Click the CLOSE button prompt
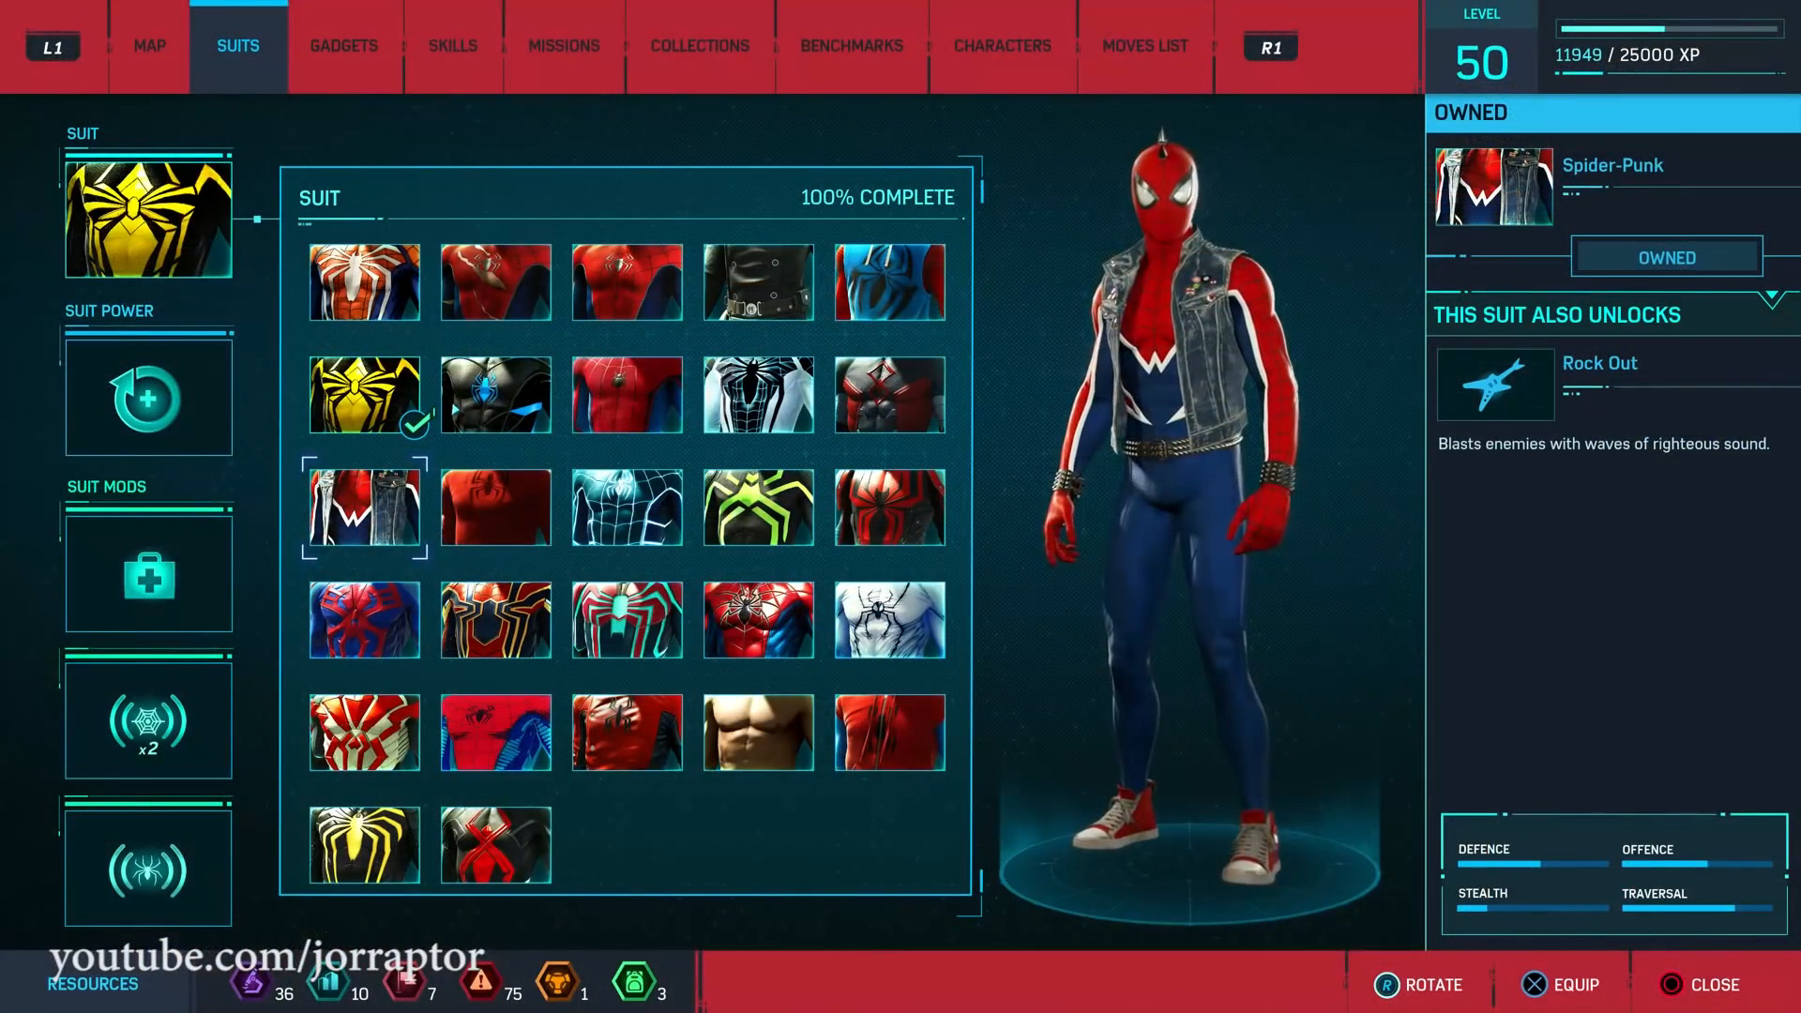1801x1013 pixels. [1700, 985]
